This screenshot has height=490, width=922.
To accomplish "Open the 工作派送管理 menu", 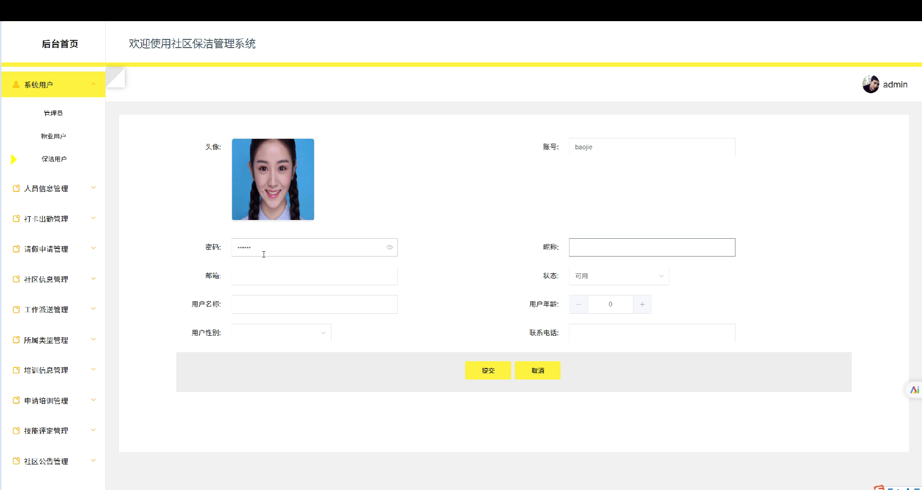I will [53, 309].
